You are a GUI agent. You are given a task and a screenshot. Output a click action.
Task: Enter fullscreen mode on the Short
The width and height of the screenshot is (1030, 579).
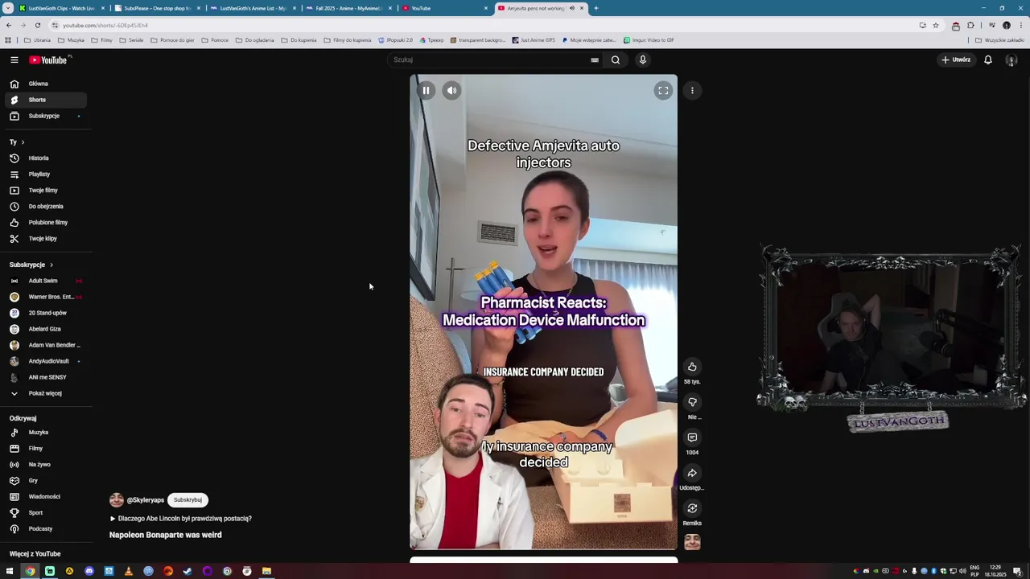(x=663, y=91)
